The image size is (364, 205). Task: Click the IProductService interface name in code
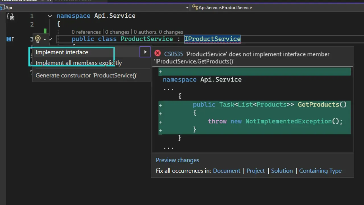point(212,39)
